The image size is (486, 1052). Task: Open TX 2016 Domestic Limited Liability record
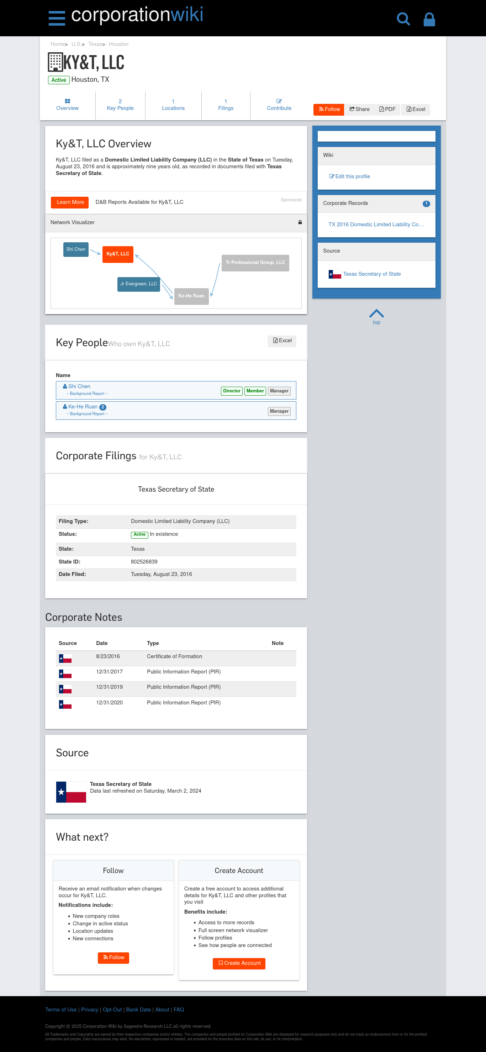pyautogui.click(x=376, y=224)
